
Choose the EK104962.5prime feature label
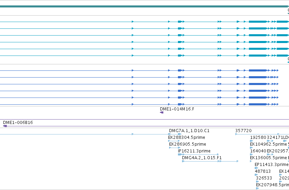[x=268, y=144]
